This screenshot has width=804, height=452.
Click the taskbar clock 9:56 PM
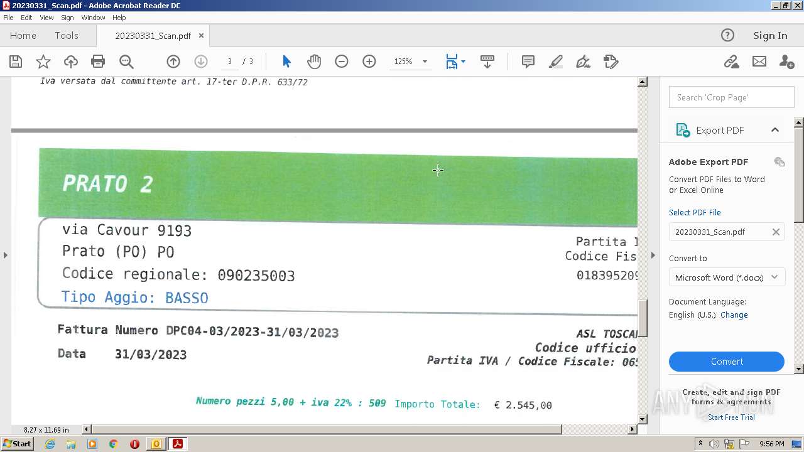pos(771,444)
